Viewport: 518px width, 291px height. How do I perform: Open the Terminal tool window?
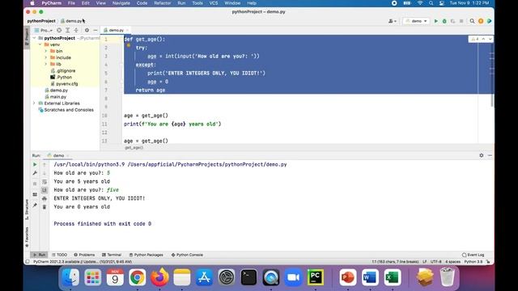(112, 255)
